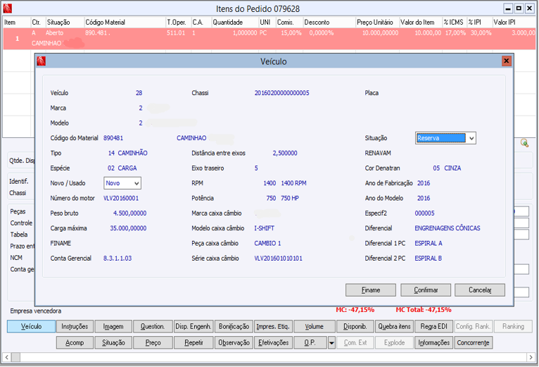Image resolution: width=539 pixels, height=367 pixels.
Task: Click the Código Material column header
Action: 125,23
